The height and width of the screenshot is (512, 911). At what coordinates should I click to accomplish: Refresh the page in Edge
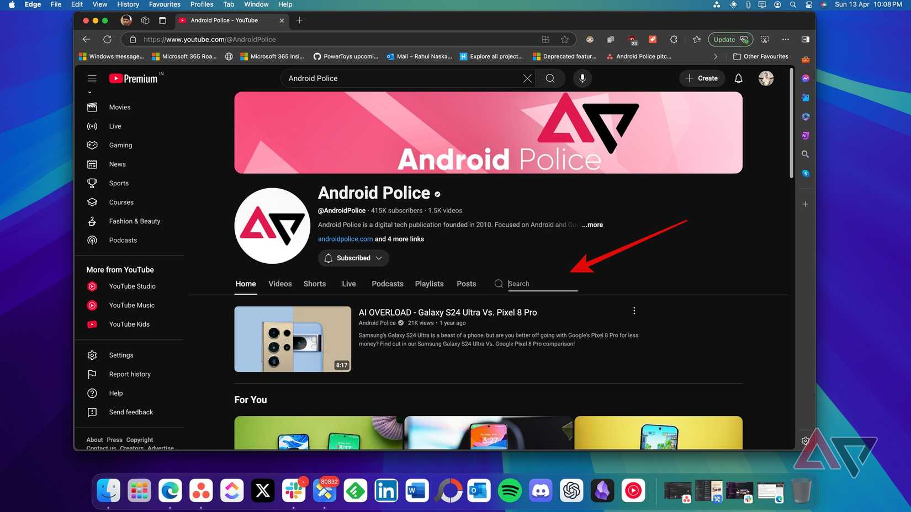coord(107,39)
